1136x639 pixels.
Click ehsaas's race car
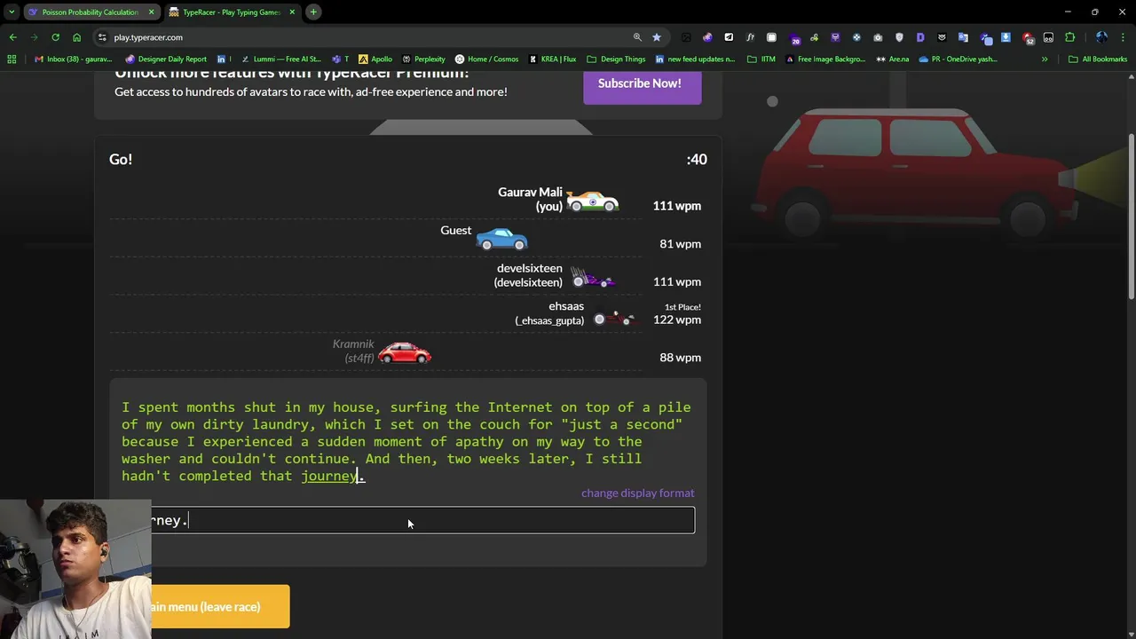[614, 319]
